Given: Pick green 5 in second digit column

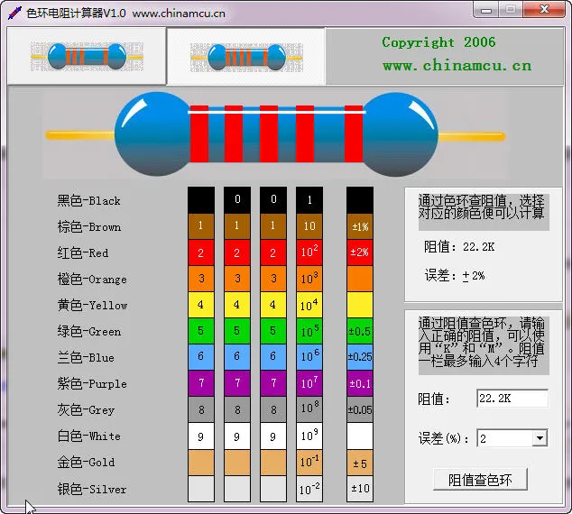Looking at the screenshot, I should 237,331.
